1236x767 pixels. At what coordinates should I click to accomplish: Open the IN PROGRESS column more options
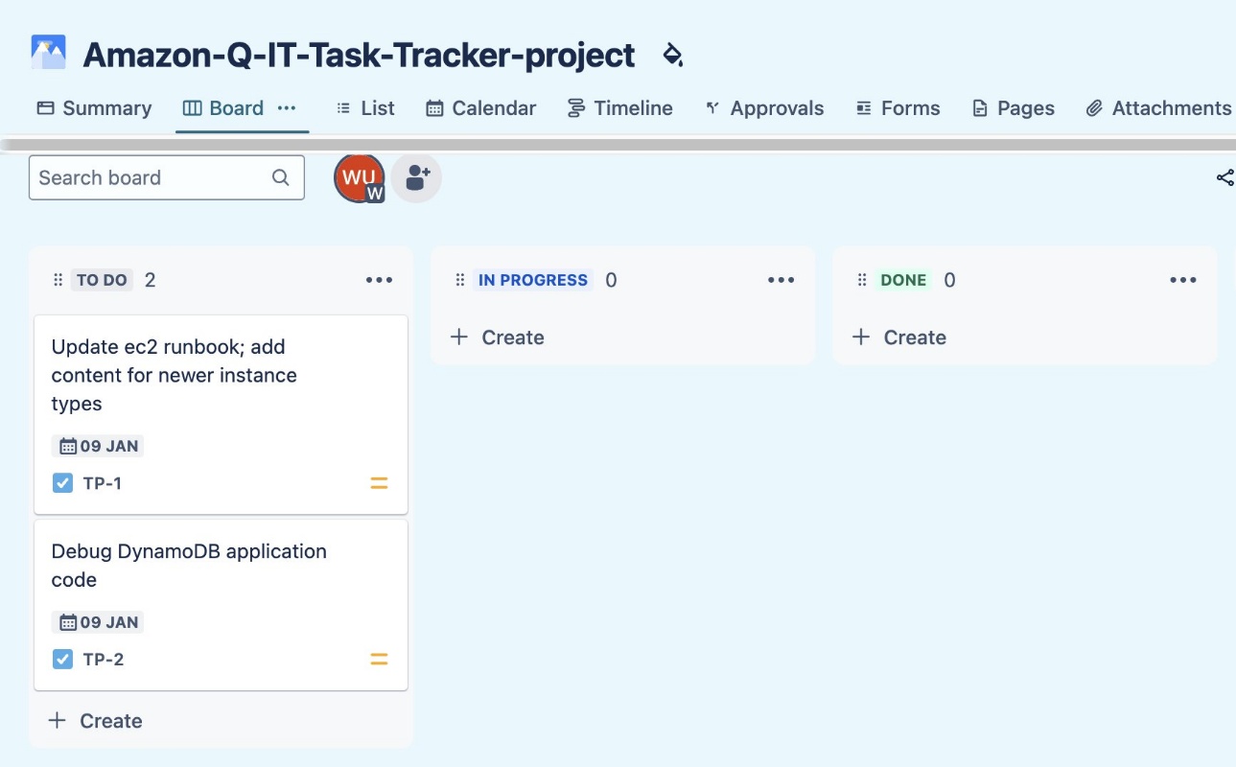point(781,280)
